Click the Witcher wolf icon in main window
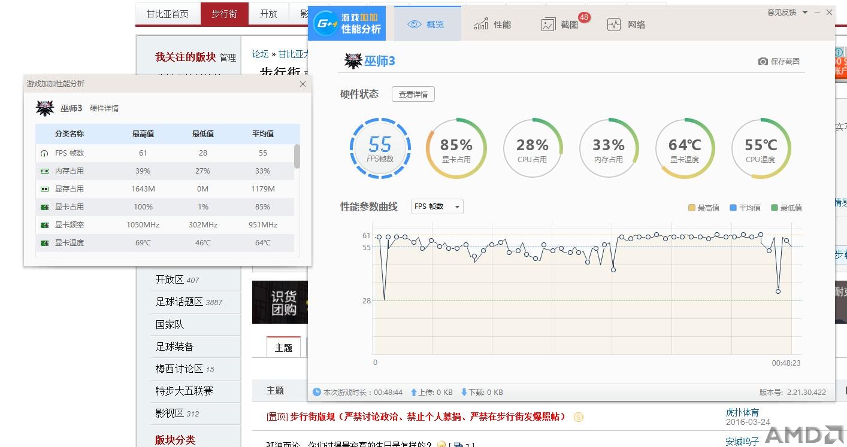 (x=353, y=60)
